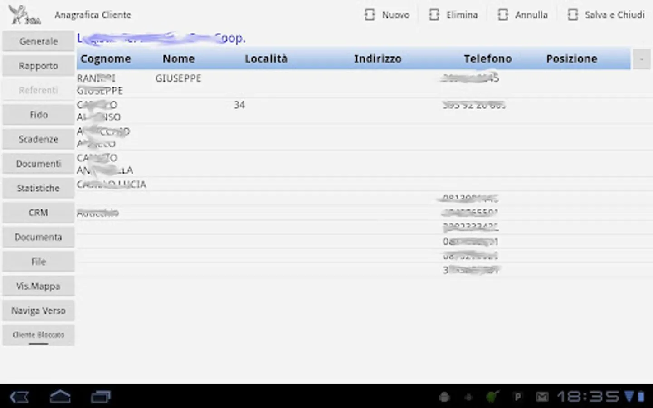Image resolution: width=653 pixels, height=408 pixels.
Task: Click the Nuovo action icon
Action: pyautogui.click(x=370, y=15)
